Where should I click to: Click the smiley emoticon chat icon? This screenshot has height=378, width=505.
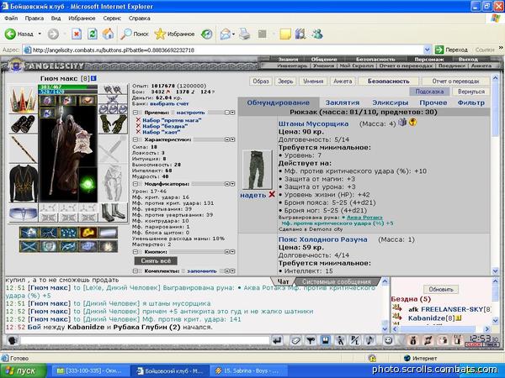(x=388, y=340)
